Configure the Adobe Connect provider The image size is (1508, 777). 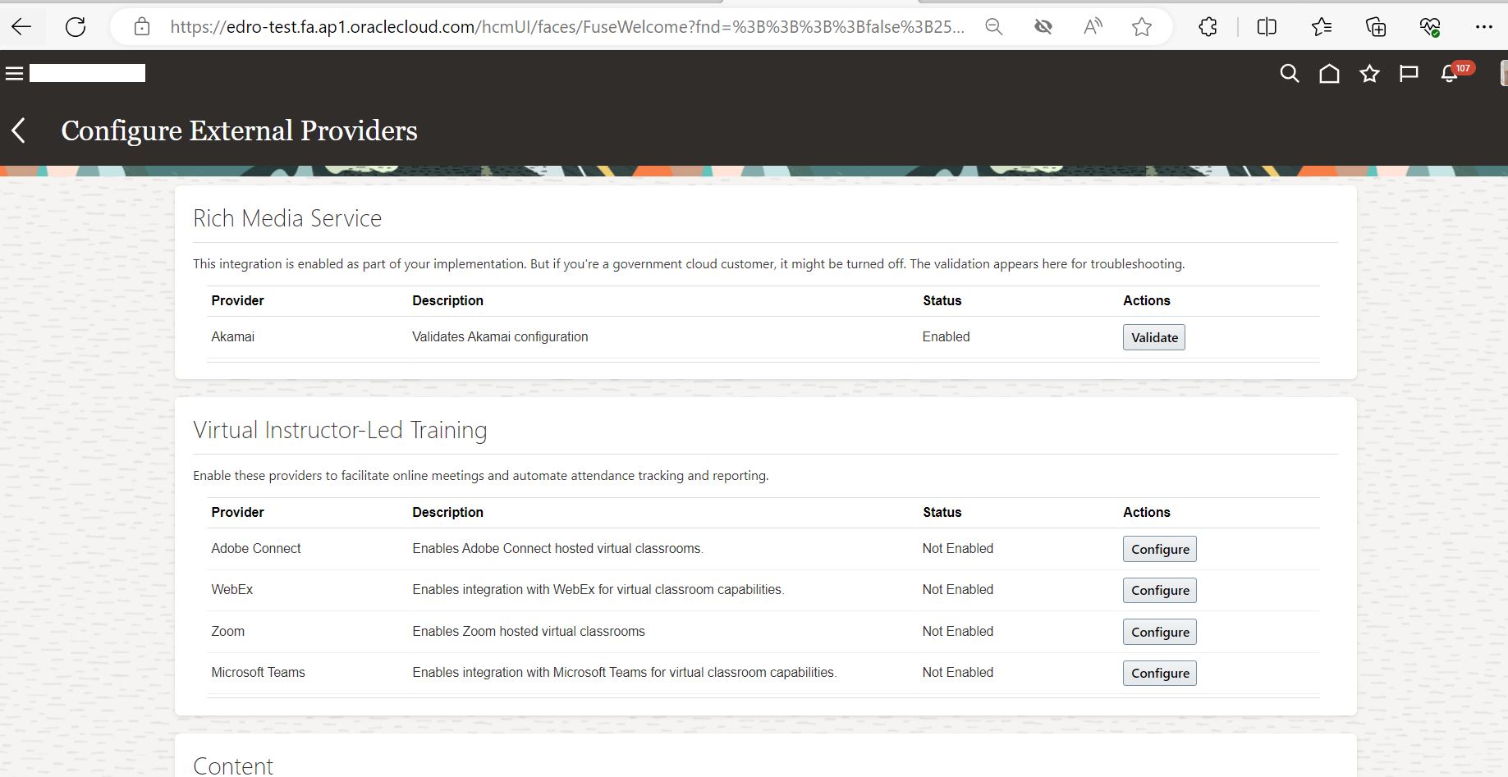tap(1160, 549)
